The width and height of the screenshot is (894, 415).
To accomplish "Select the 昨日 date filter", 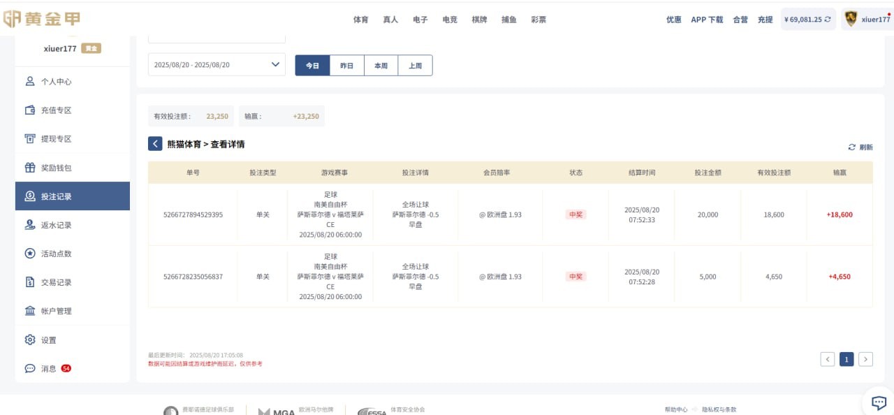I will (346, 65).
